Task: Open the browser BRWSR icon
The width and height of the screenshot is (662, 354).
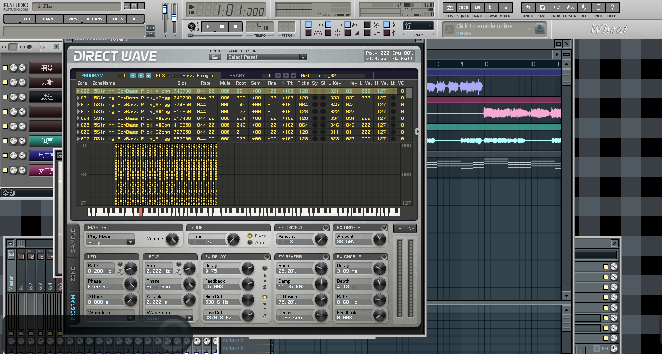Action: (491, 7)
